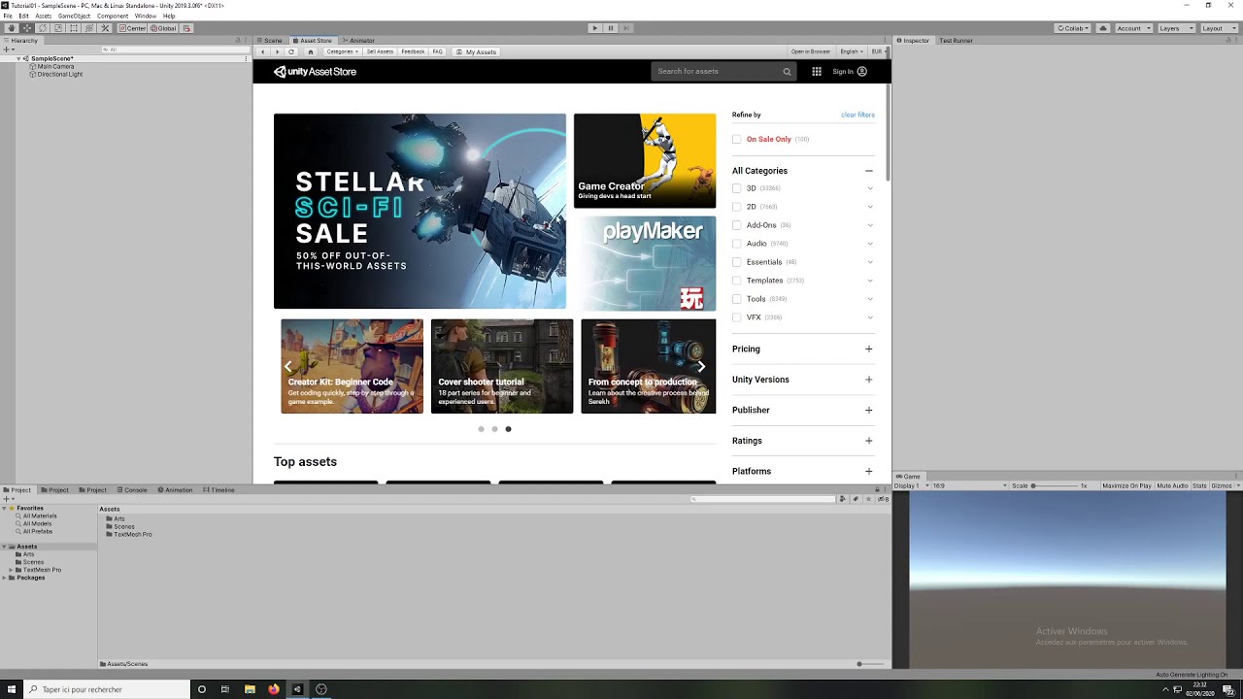Open the Layers dropdown

tap(1176, 28)
